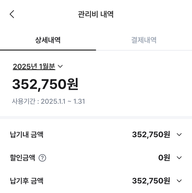Open the 할인금액 help question mark
The height and width of the screenshot is (193, 192).
(42, 158)
